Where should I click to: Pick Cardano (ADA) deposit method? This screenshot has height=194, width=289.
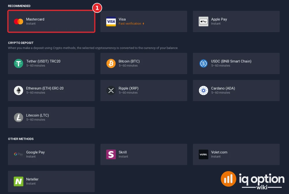pos(236,90)
